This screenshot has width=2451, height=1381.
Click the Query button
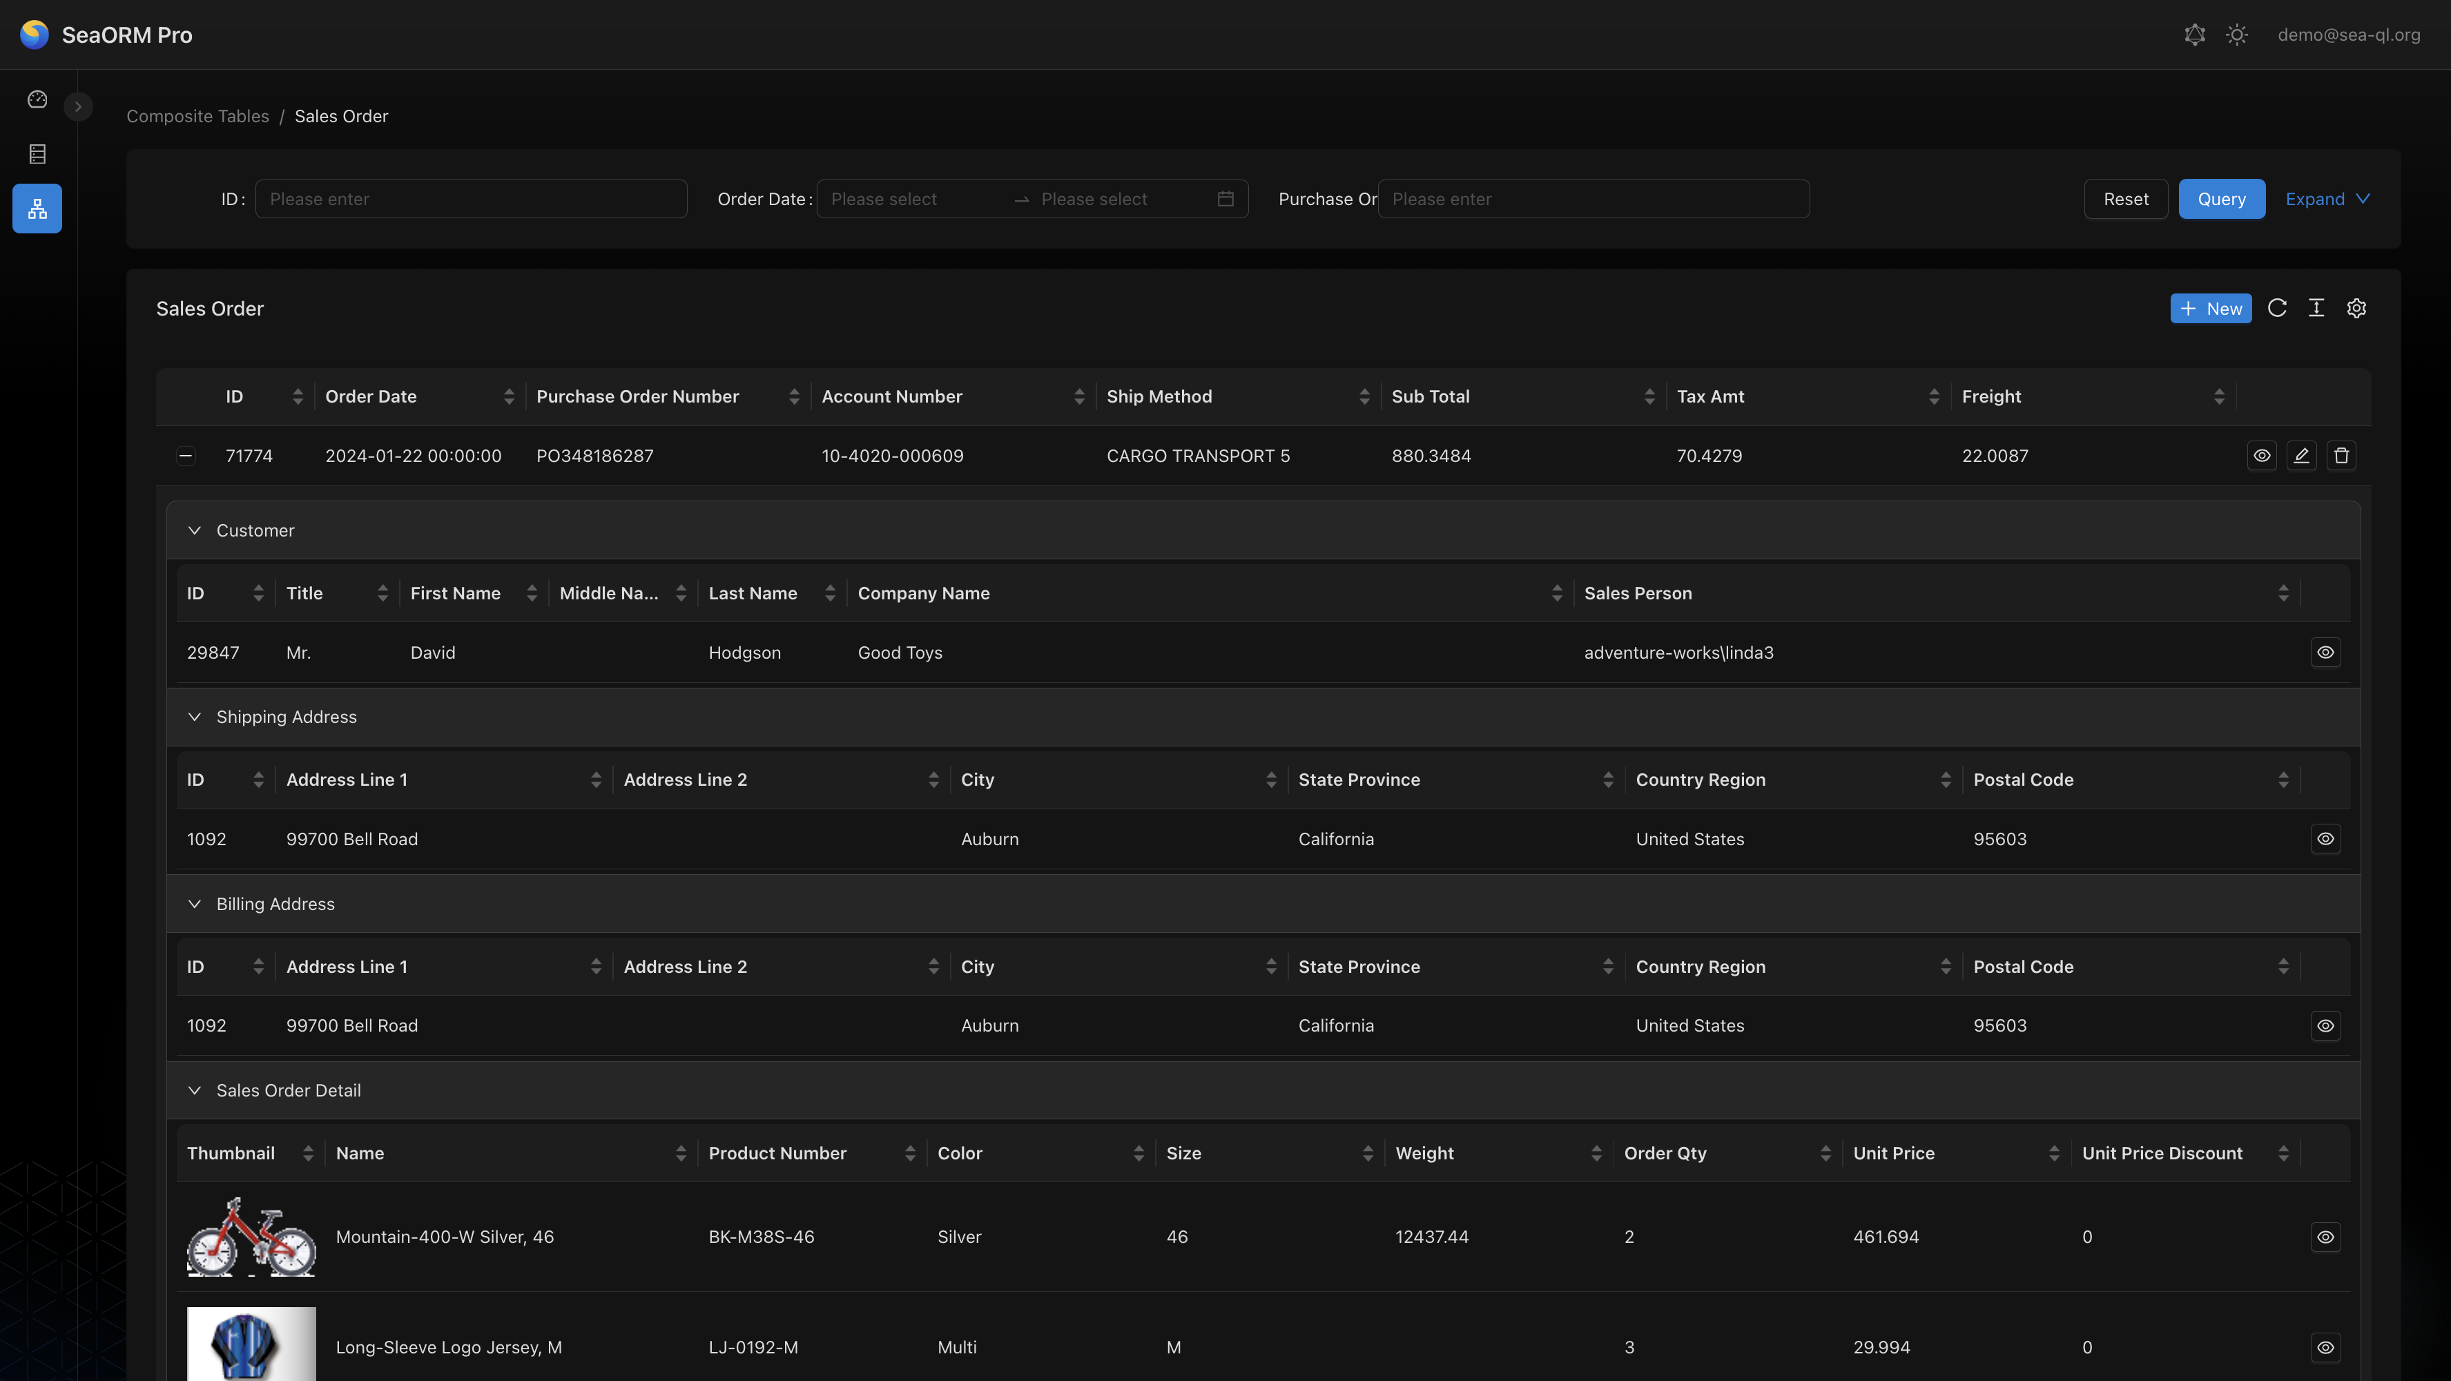pyautogui.click(x=2220, y=199)
